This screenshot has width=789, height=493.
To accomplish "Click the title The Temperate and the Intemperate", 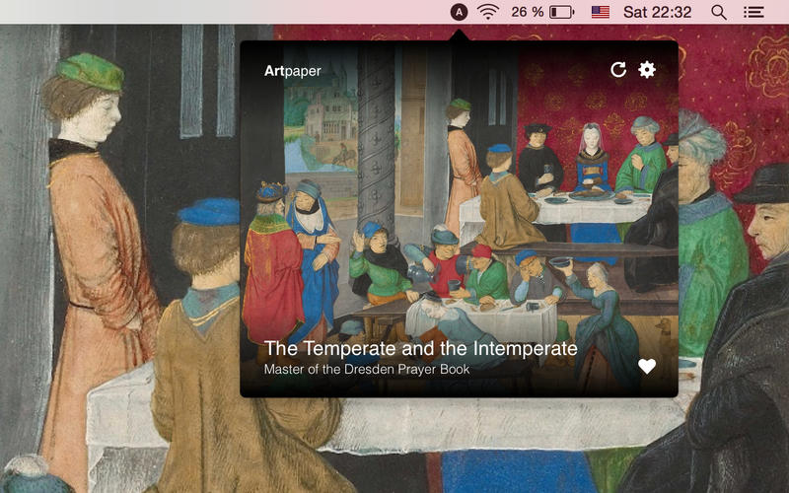I will [421, 349].
